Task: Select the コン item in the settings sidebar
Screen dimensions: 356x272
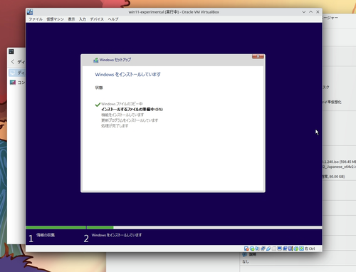Action: [x=17, y=83]
